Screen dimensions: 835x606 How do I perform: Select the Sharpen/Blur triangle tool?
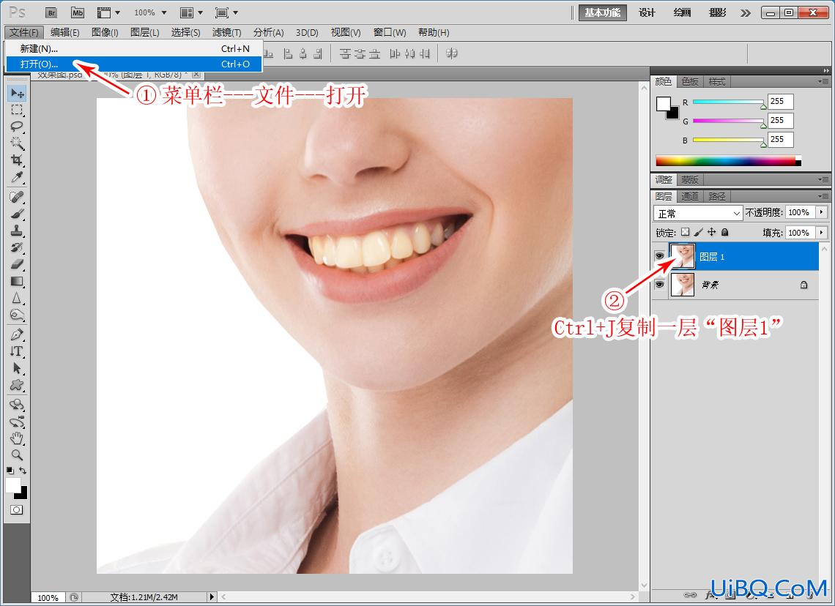pyautogui.click(x=17, y=298)
